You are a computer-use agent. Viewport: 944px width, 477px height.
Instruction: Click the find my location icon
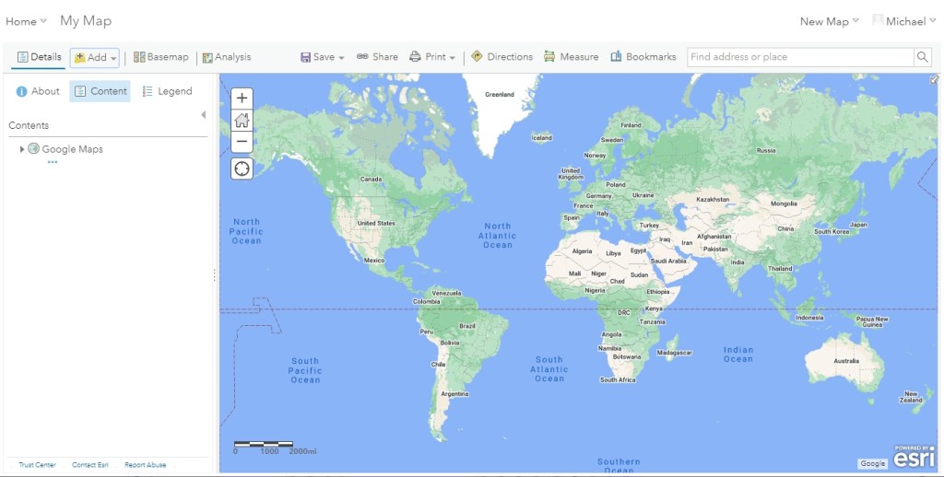(x=242, y=169)
